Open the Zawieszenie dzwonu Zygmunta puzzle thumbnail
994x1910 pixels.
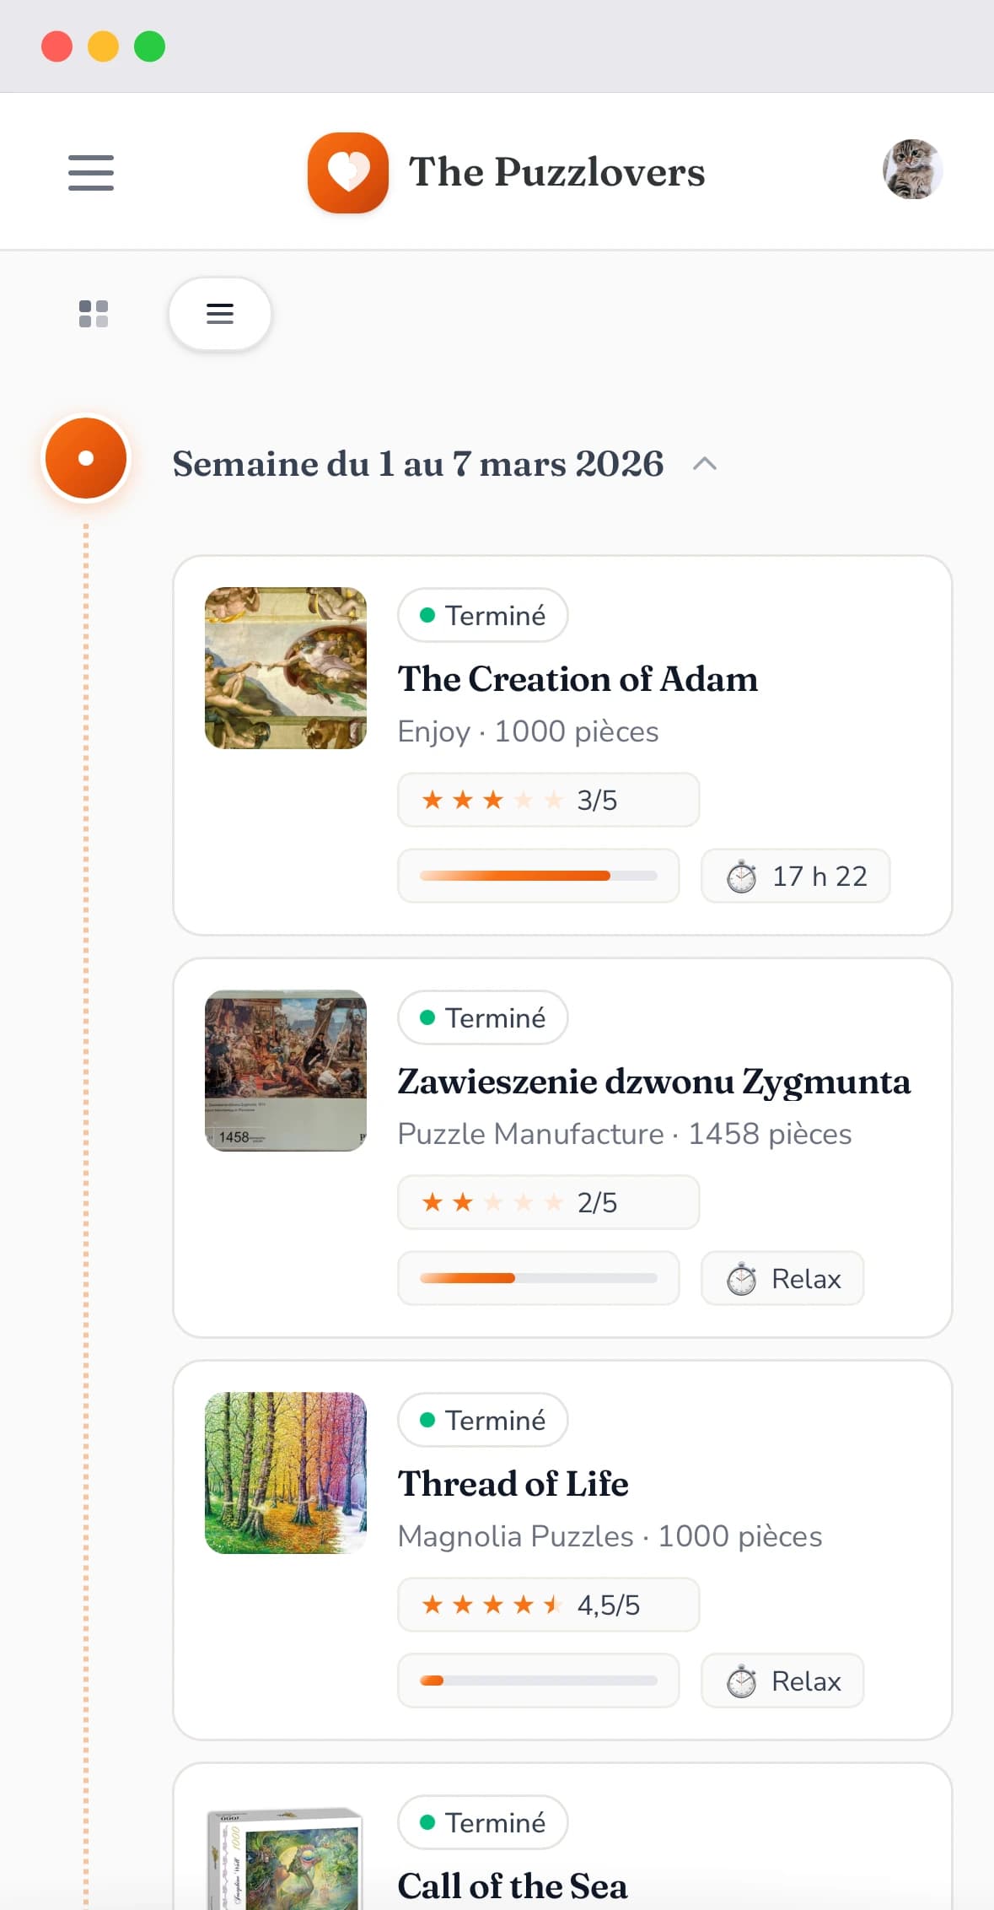pyautogui.click(x=285, y=1072)
